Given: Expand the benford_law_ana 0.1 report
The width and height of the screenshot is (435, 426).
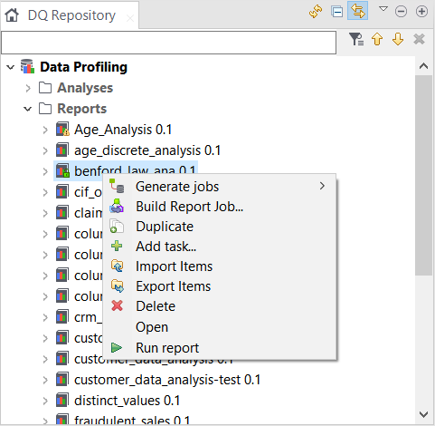Looking at the screenshot, I should pos(45,171).
